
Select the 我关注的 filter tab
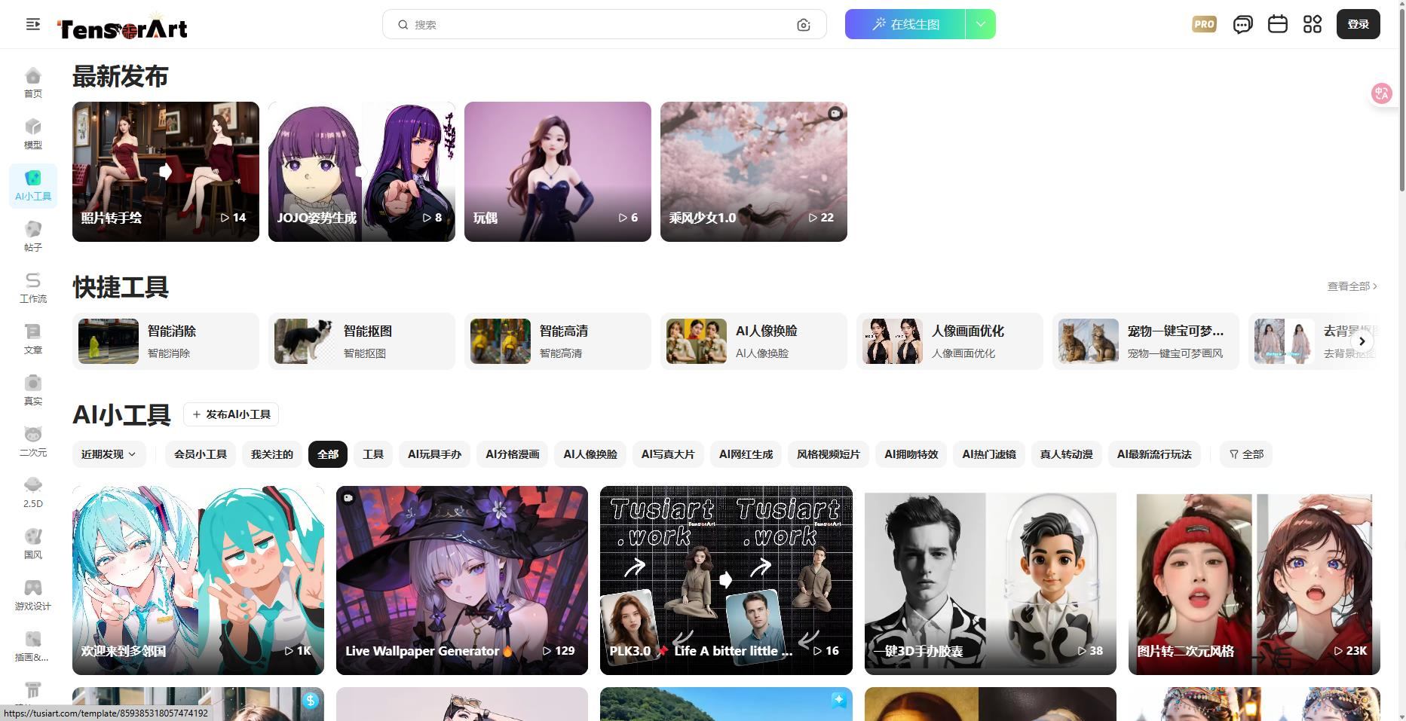pos(271,454)
